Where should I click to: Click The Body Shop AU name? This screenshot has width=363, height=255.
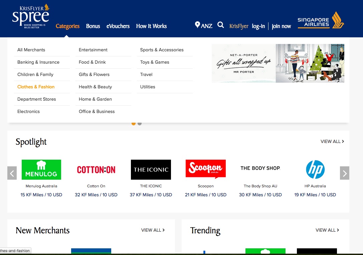click(x=260, y=186)
